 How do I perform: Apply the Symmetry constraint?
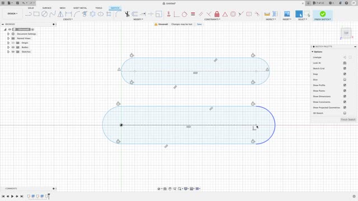(249, 14)
